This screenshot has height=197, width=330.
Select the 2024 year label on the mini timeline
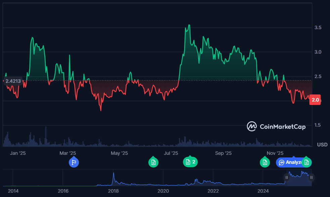[264, 191]
